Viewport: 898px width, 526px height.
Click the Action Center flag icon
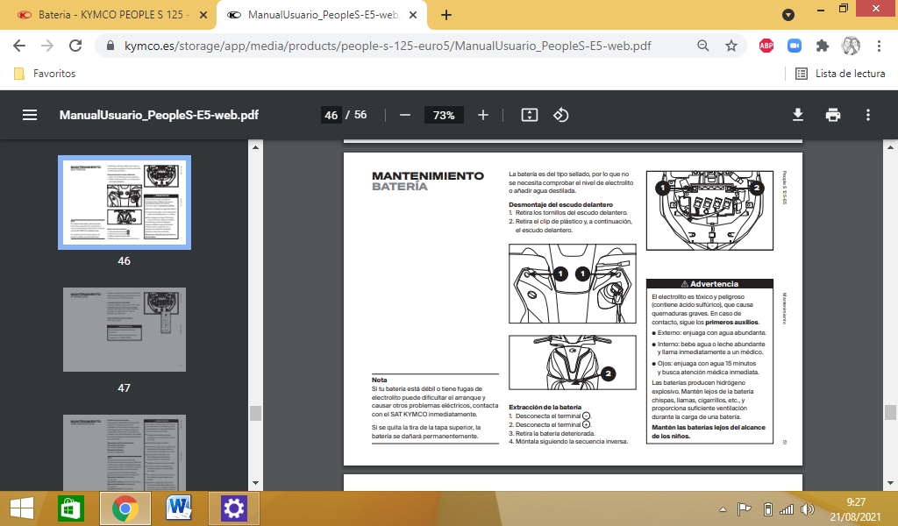coord(744,508)
